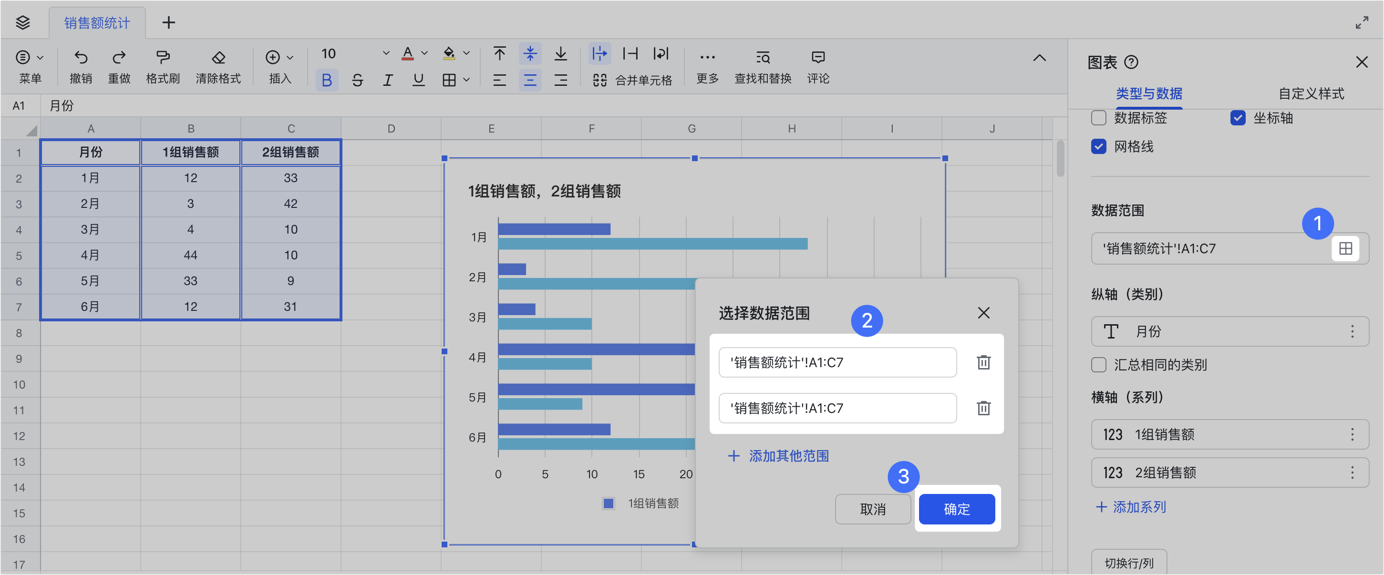Click the 1组销售额 legend color square

608,503
